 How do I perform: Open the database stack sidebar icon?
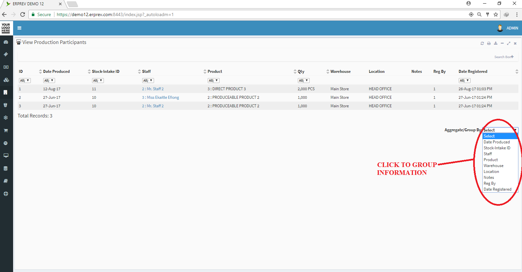pos(6,168)
